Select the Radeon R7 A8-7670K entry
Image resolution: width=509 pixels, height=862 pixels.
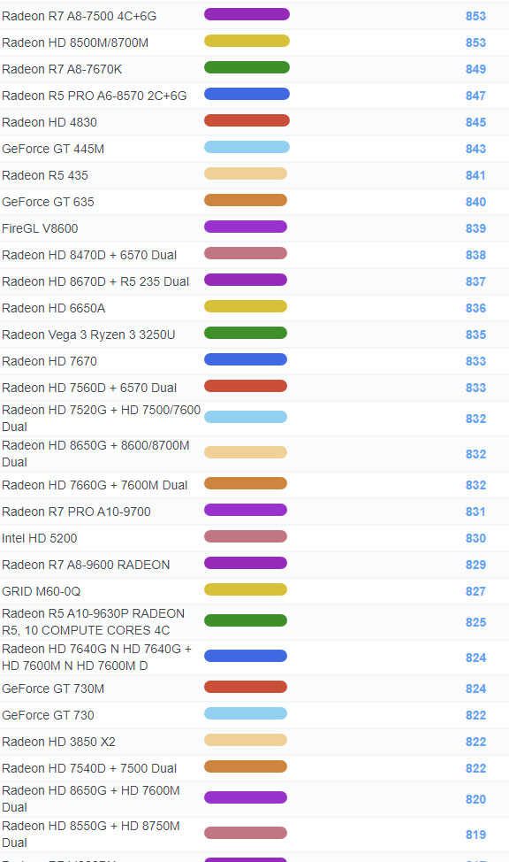(62, 69)
